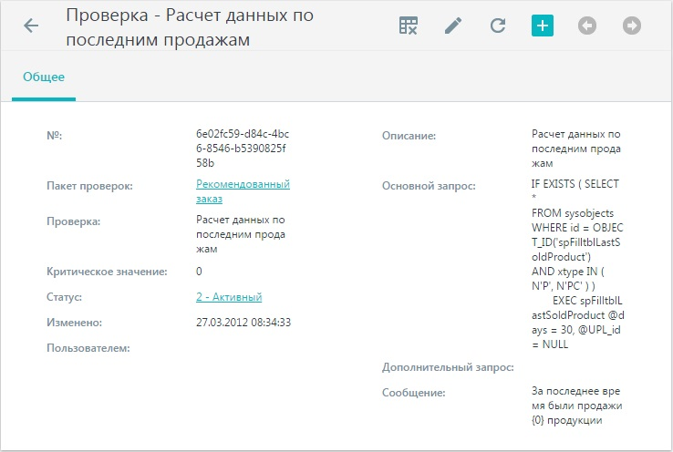Click the table delete icon with X
The height and width of the screenshot is (452, 673).
[x=409, y=26]
